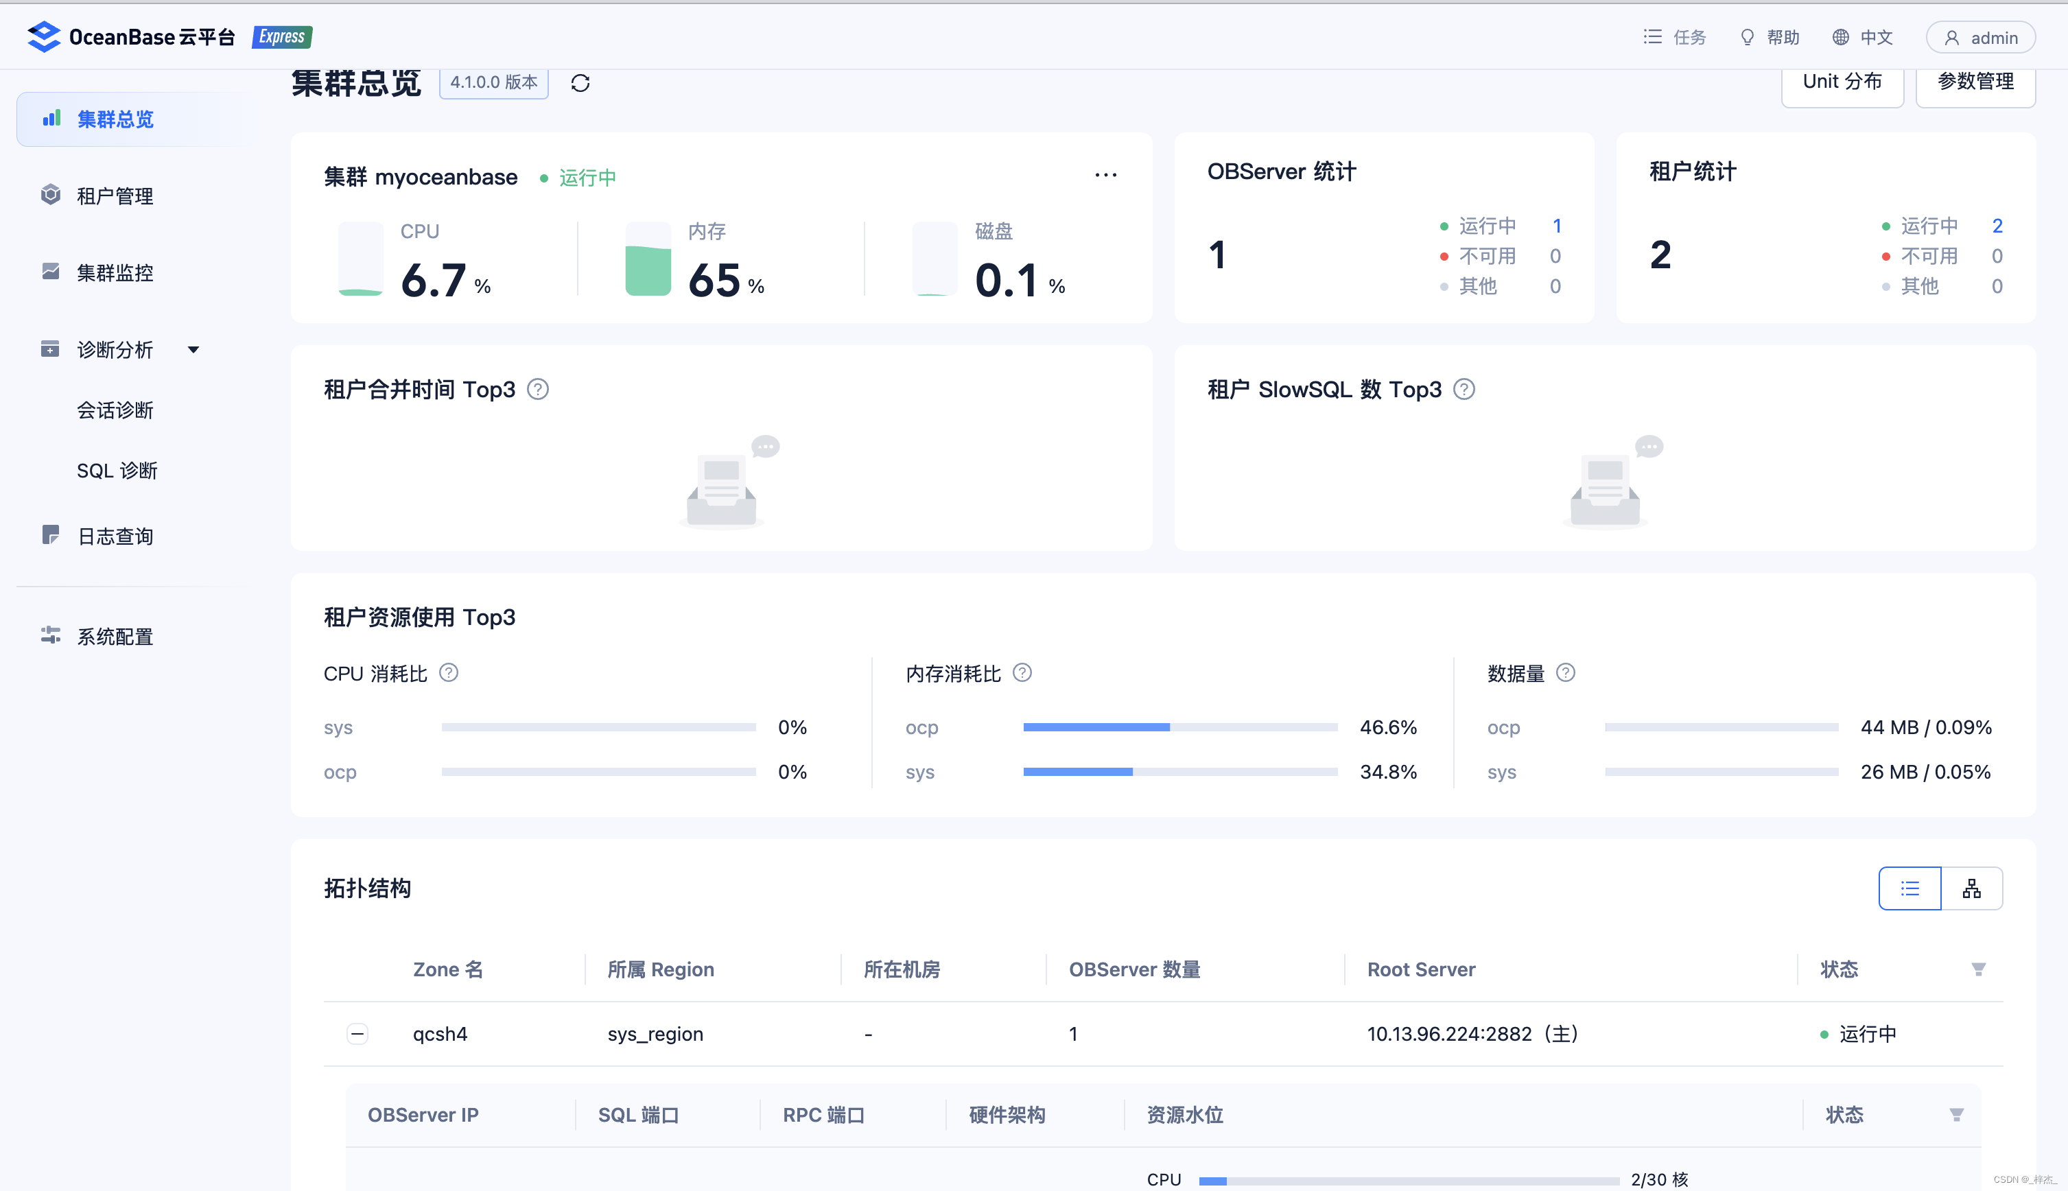The width and height of the screenshot is (2068, 1191).
Task: Collapse the qcsh4 zone row
Action: (357, 1035)
